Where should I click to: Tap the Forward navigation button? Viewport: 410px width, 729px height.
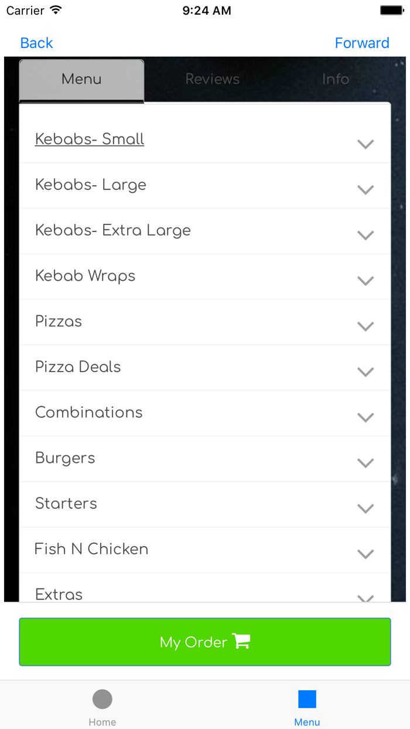click(362, 43)
